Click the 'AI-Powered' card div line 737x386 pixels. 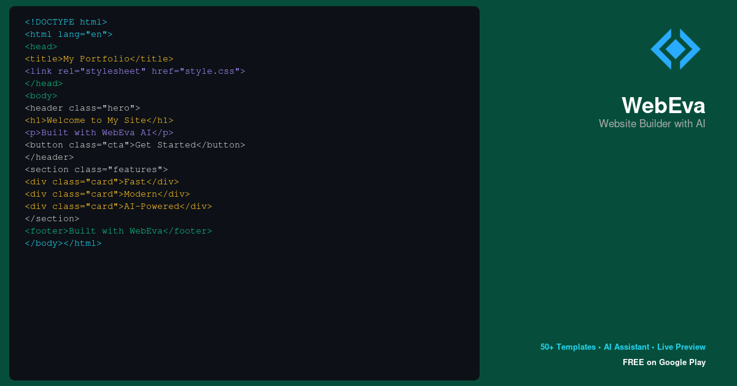coord(119,207)
